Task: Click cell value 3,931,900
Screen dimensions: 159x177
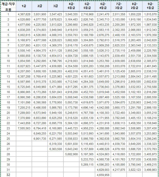Action: (40, 14)
